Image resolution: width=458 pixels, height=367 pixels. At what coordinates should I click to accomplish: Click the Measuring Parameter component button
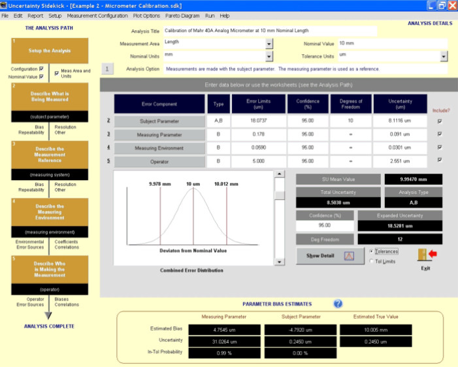pyautogui.click(x=159, y=135)
